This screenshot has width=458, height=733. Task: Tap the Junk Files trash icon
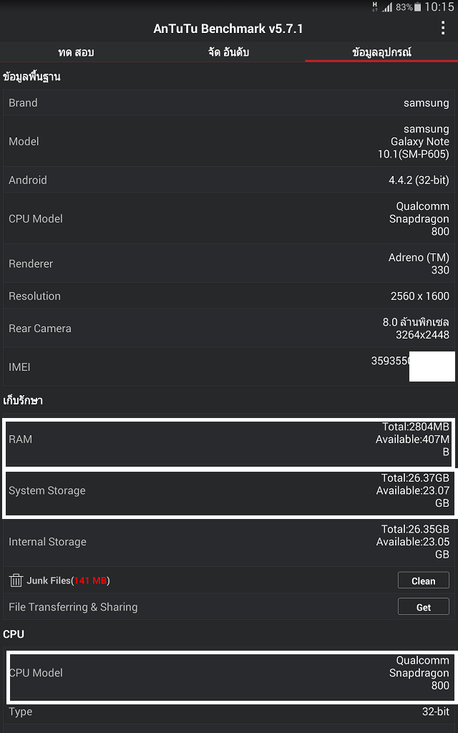click(16, 581)
